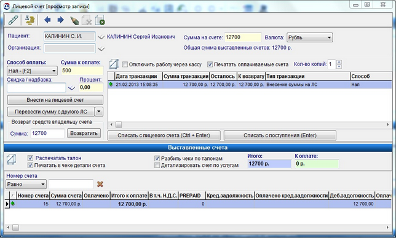Toggle 'Разбить чеки по талонам' checkbox
Viewport: 396px width, 238px height.
coord(157,158)
